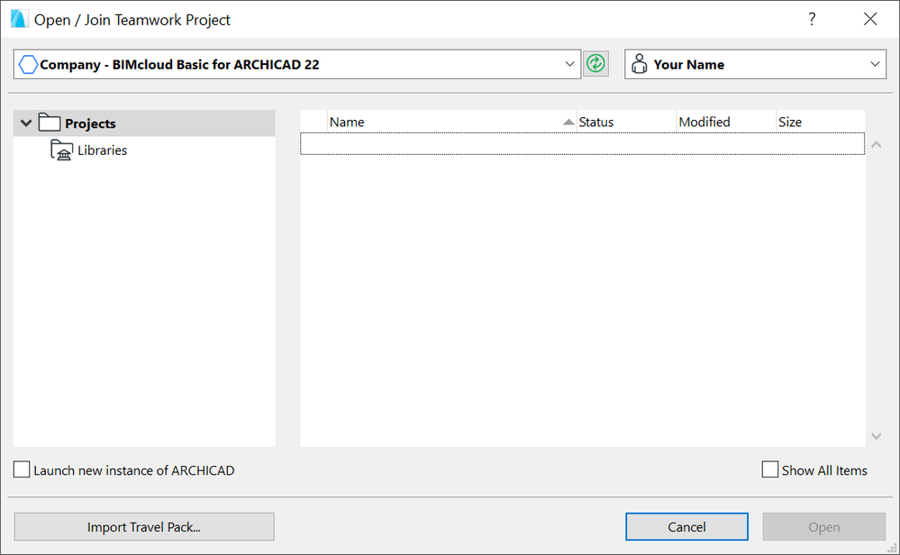Image resolution: width=900 pixels, height=555 pixels.
Task: Click the dialog resize grip corner
Action: 893,548
